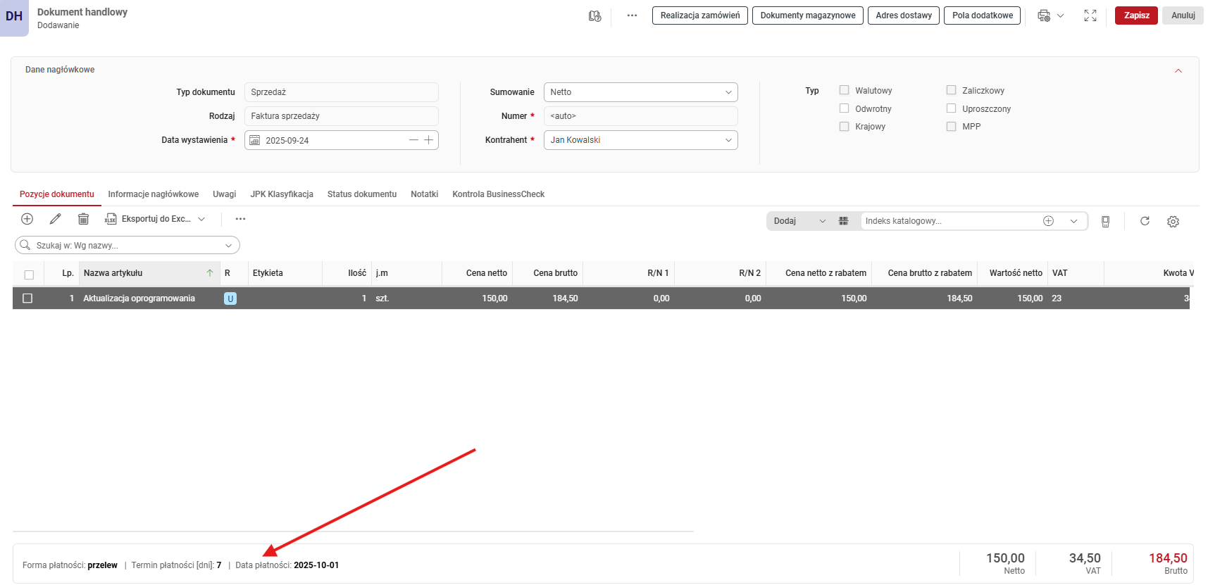Click the Szukaj w: Wg nazwy search field

click(127, 246)
